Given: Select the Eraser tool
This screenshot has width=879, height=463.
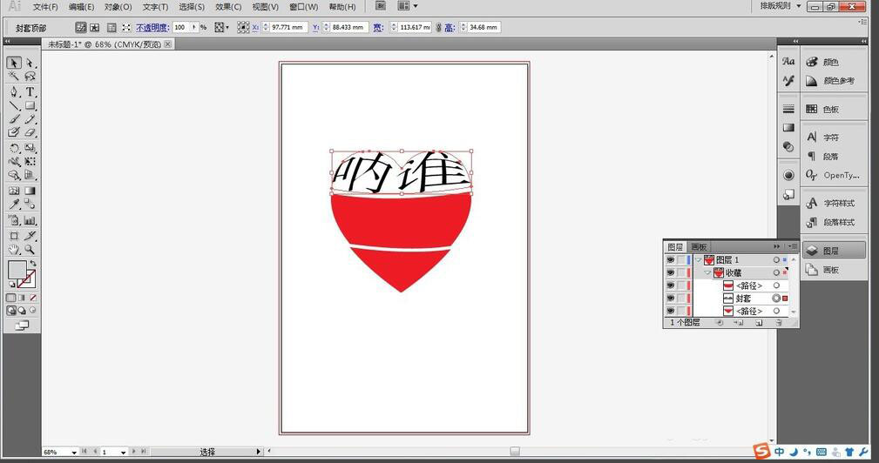Looking at the screenshot, I should pos(30,132).
